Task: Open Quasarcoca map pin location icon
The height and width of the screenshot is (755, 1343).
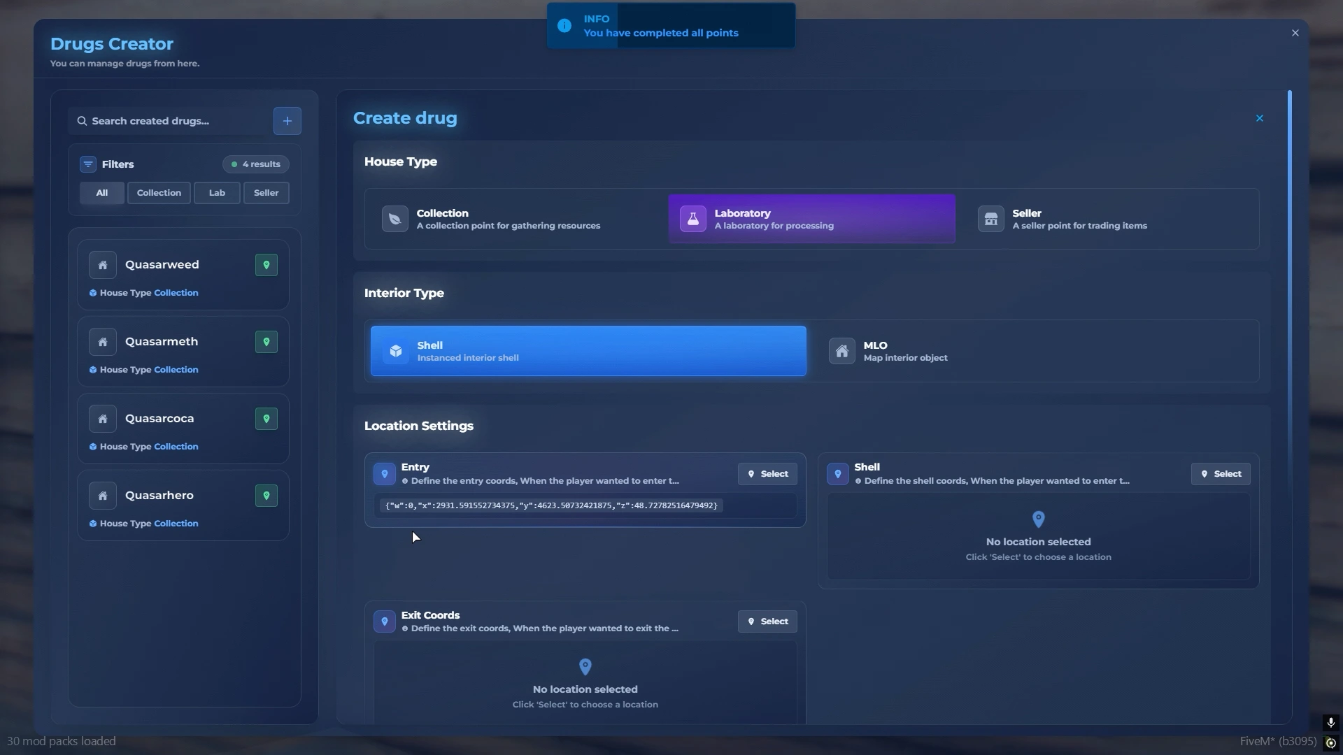Action: [267, 419]
